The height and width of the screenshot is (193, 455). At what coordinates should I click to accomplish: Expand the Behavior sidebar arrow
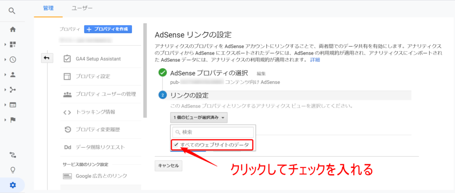5,105
